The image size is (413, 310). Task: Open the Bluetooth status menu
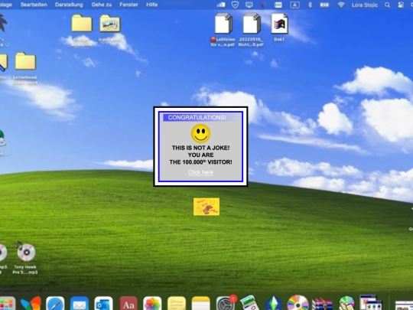coord(310,5)
